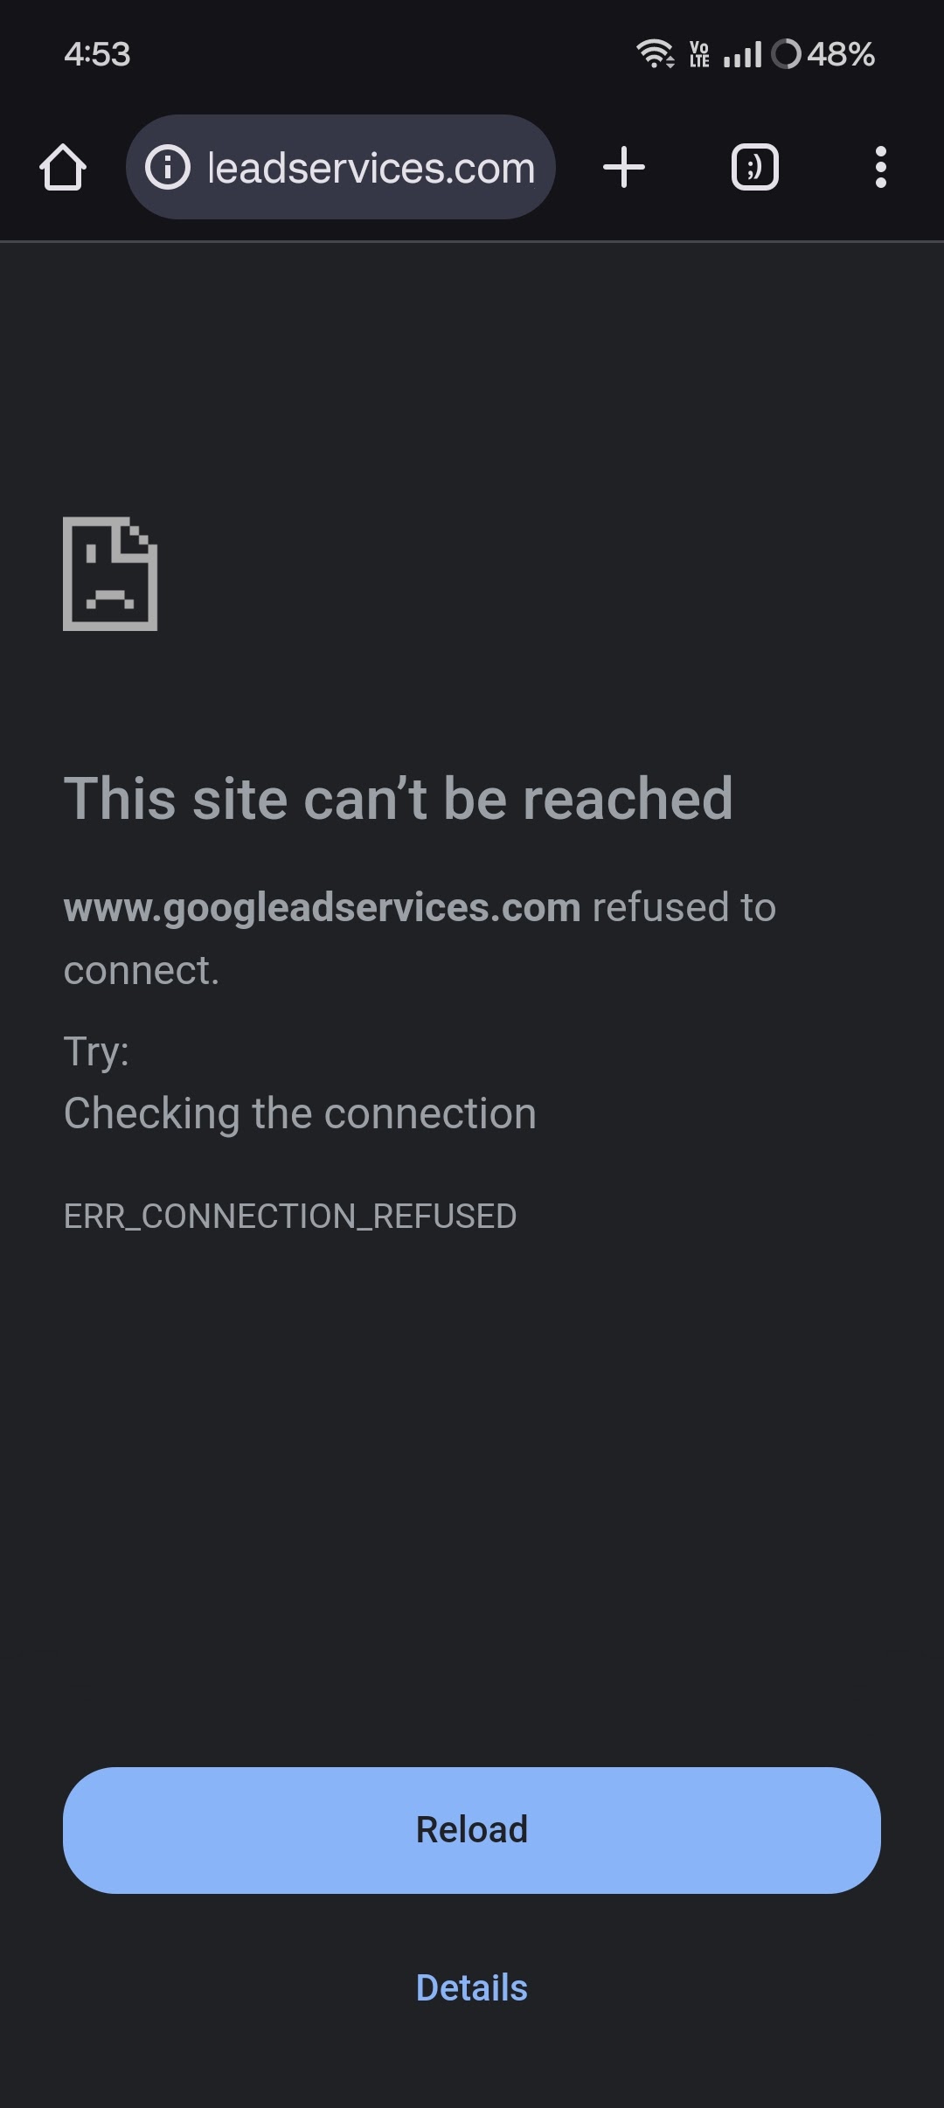This screenshot has width=944, height=2108.
Task: Open site information via the info icon
Action: pos(167,167)
